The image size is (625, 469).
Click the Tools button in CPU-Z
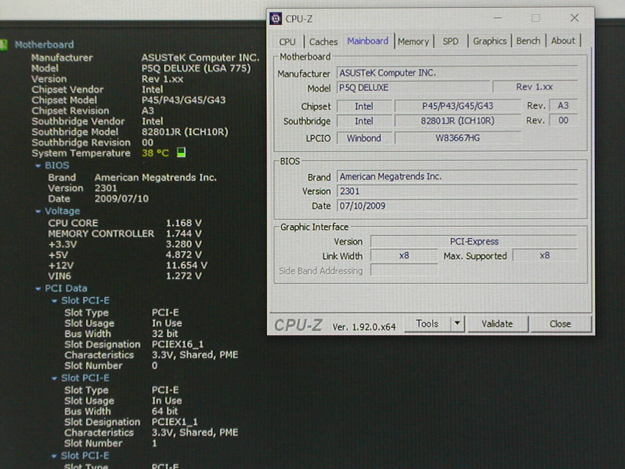pos(428,324)
